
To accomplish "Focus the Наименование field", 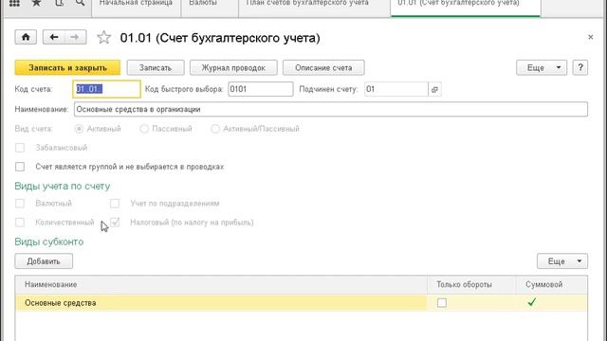I will point(331,110).
